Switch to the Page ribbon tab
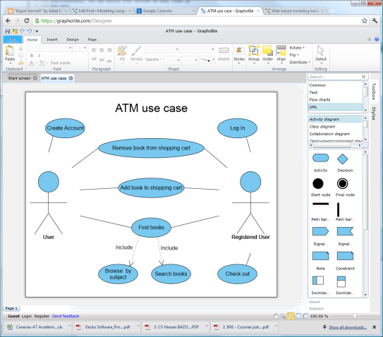383x337 pixels. click(x=92, y=39)
